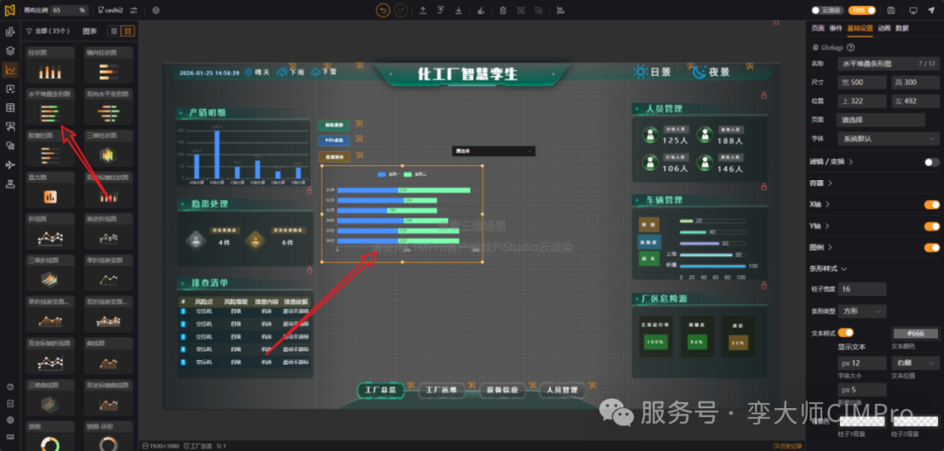
Task: Click the 柱子2背景 color swatch
Action: pos(915,421)
